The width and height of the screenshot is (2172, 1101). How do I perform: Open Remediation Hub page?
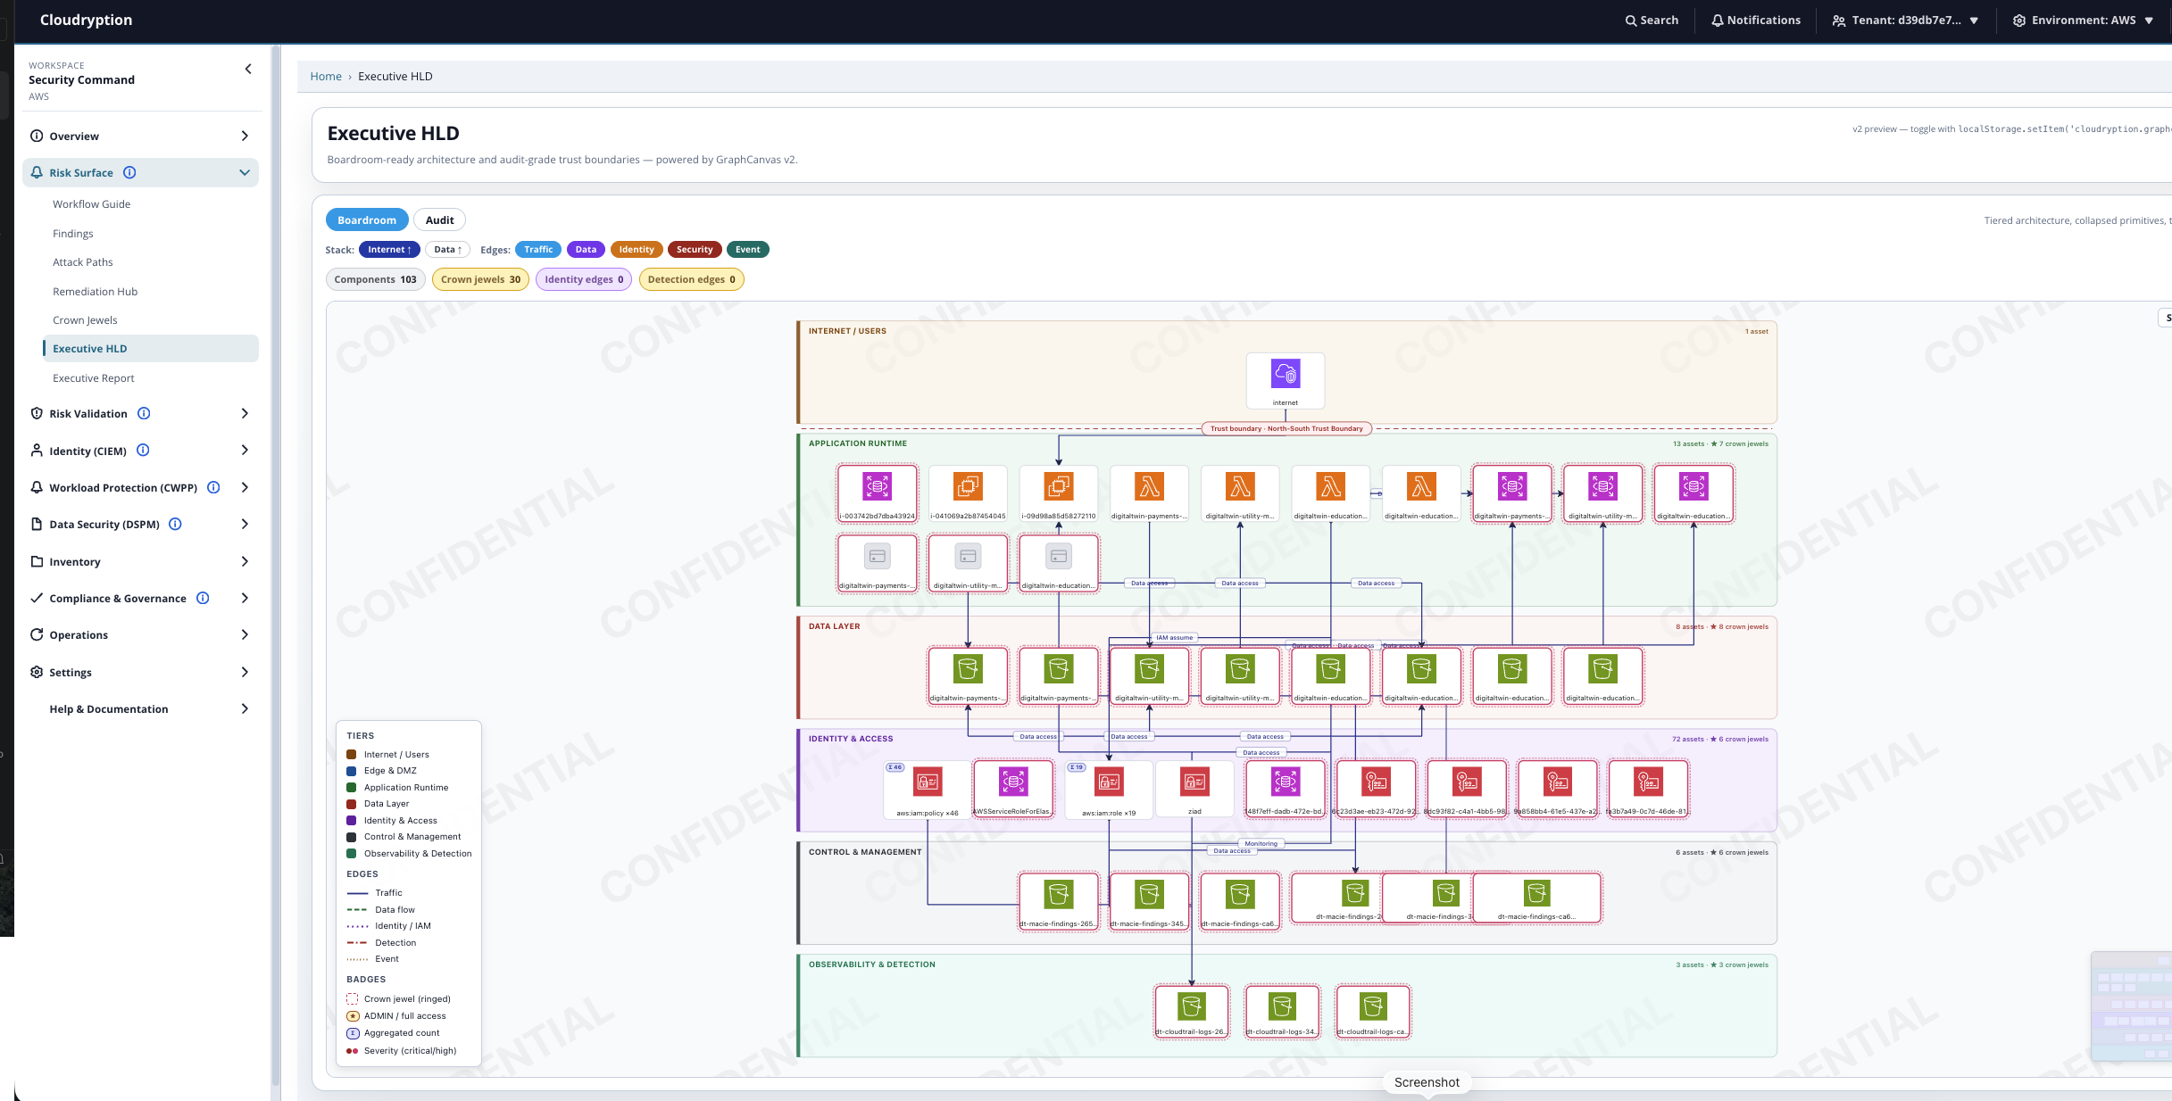(95, 292)
